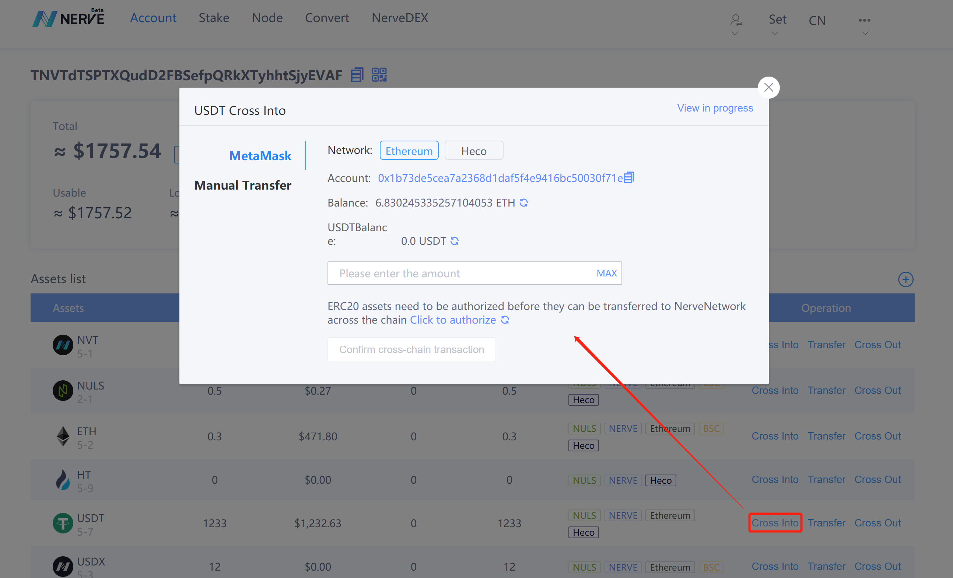Copy the NERVE wallet address icon
The width and height of the screenshot is (953, 578).
(357, 75)
